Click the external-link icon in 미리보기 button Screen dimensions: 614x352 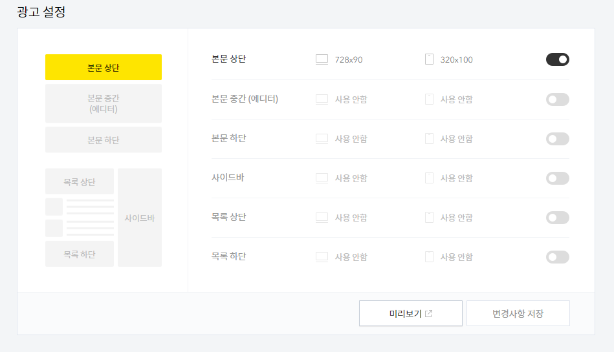click(429, 313)
